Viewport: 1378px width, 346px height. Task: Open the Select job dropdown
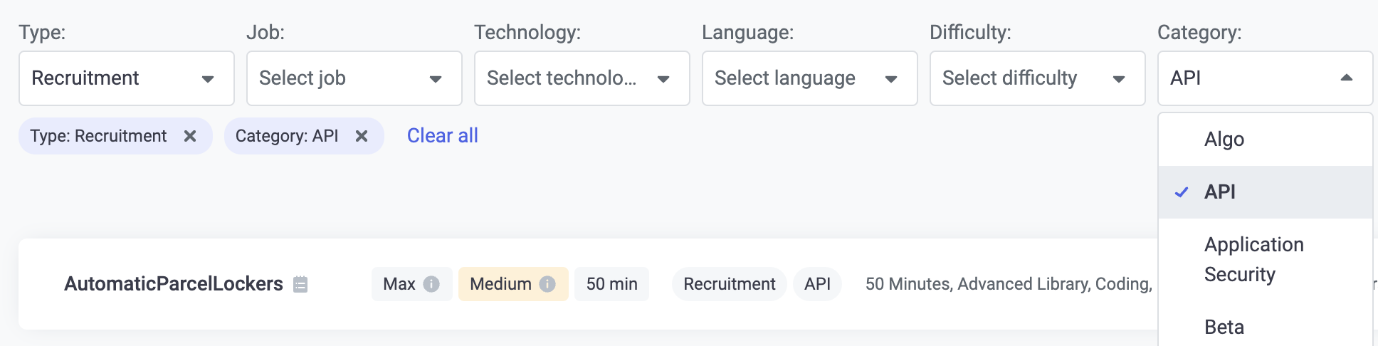(354, 78)
